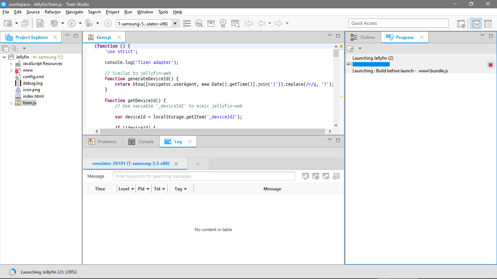The width and height of the screenshot is (497, 279).
Task: Open the target device dropdown
Action: click(174, 23)
